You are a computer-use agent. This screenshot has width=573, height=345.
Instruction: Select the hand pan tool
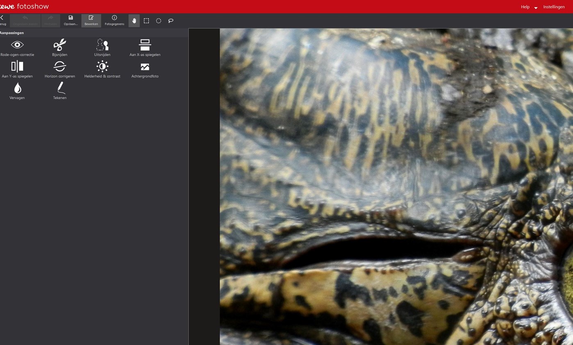click(134, 21)
